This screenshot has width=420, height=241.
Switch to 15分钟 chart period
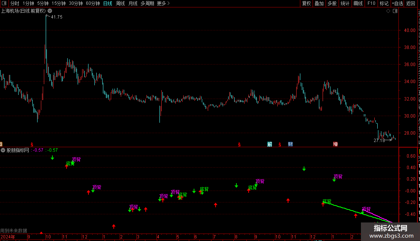(58, 3)
